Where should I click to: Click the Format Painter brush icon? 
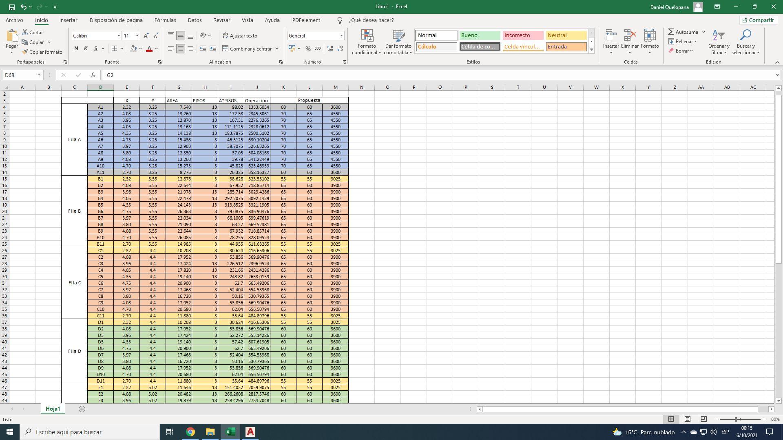click(x=25, y=52)
